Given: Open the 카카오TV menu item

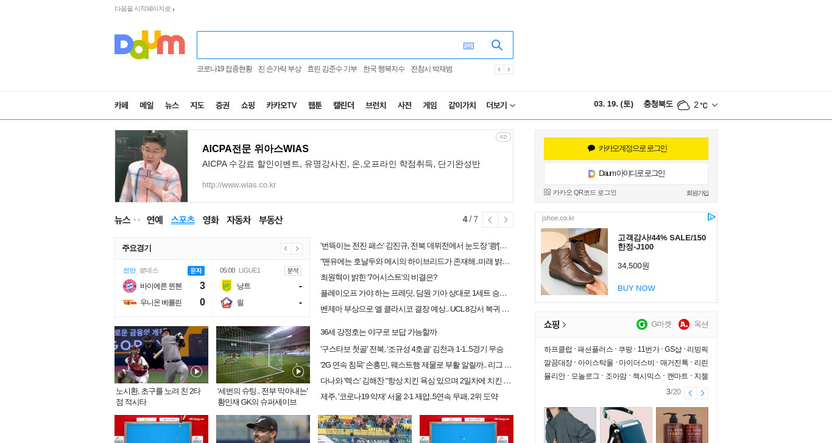Looking at the screenshot, I should (x=281, y=105).
